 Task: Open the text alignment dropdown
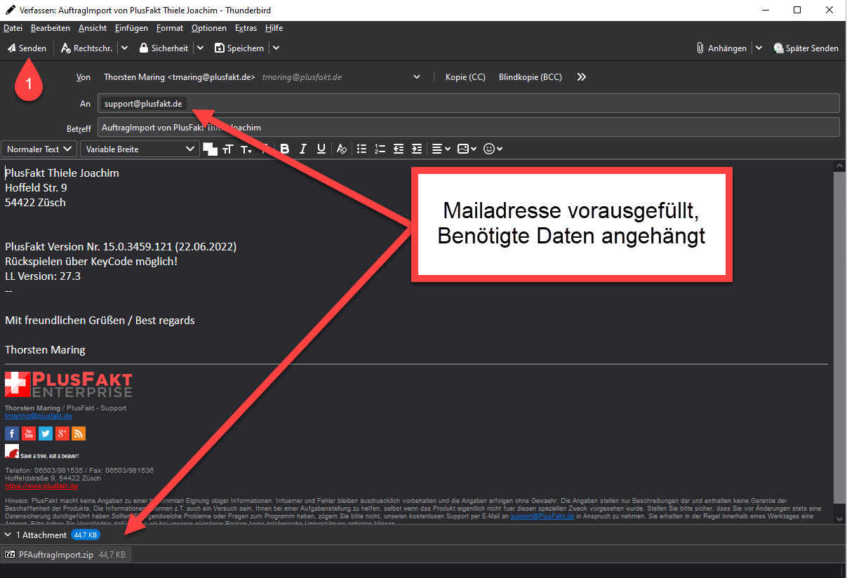click(x=441, y=149)
